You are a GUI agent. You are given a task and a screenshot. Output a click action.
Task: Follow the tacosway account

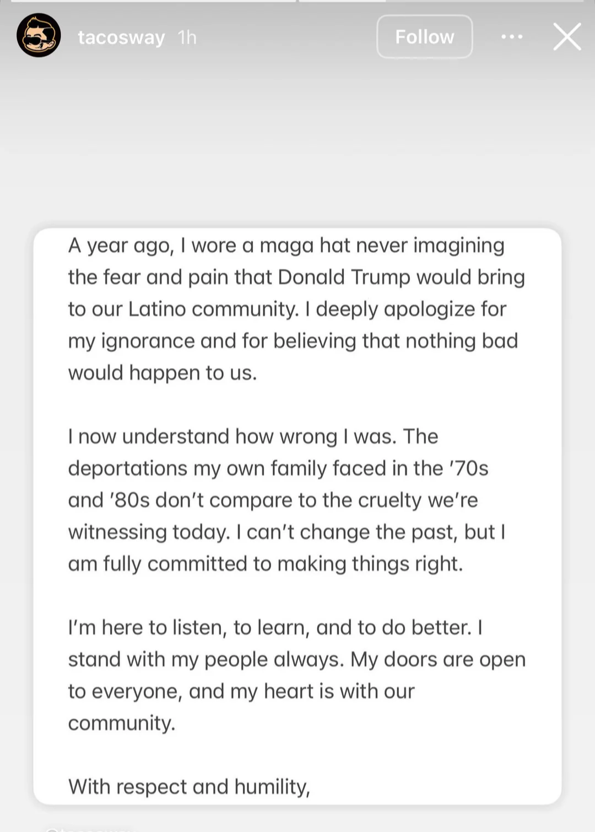[x=424, y=37]
